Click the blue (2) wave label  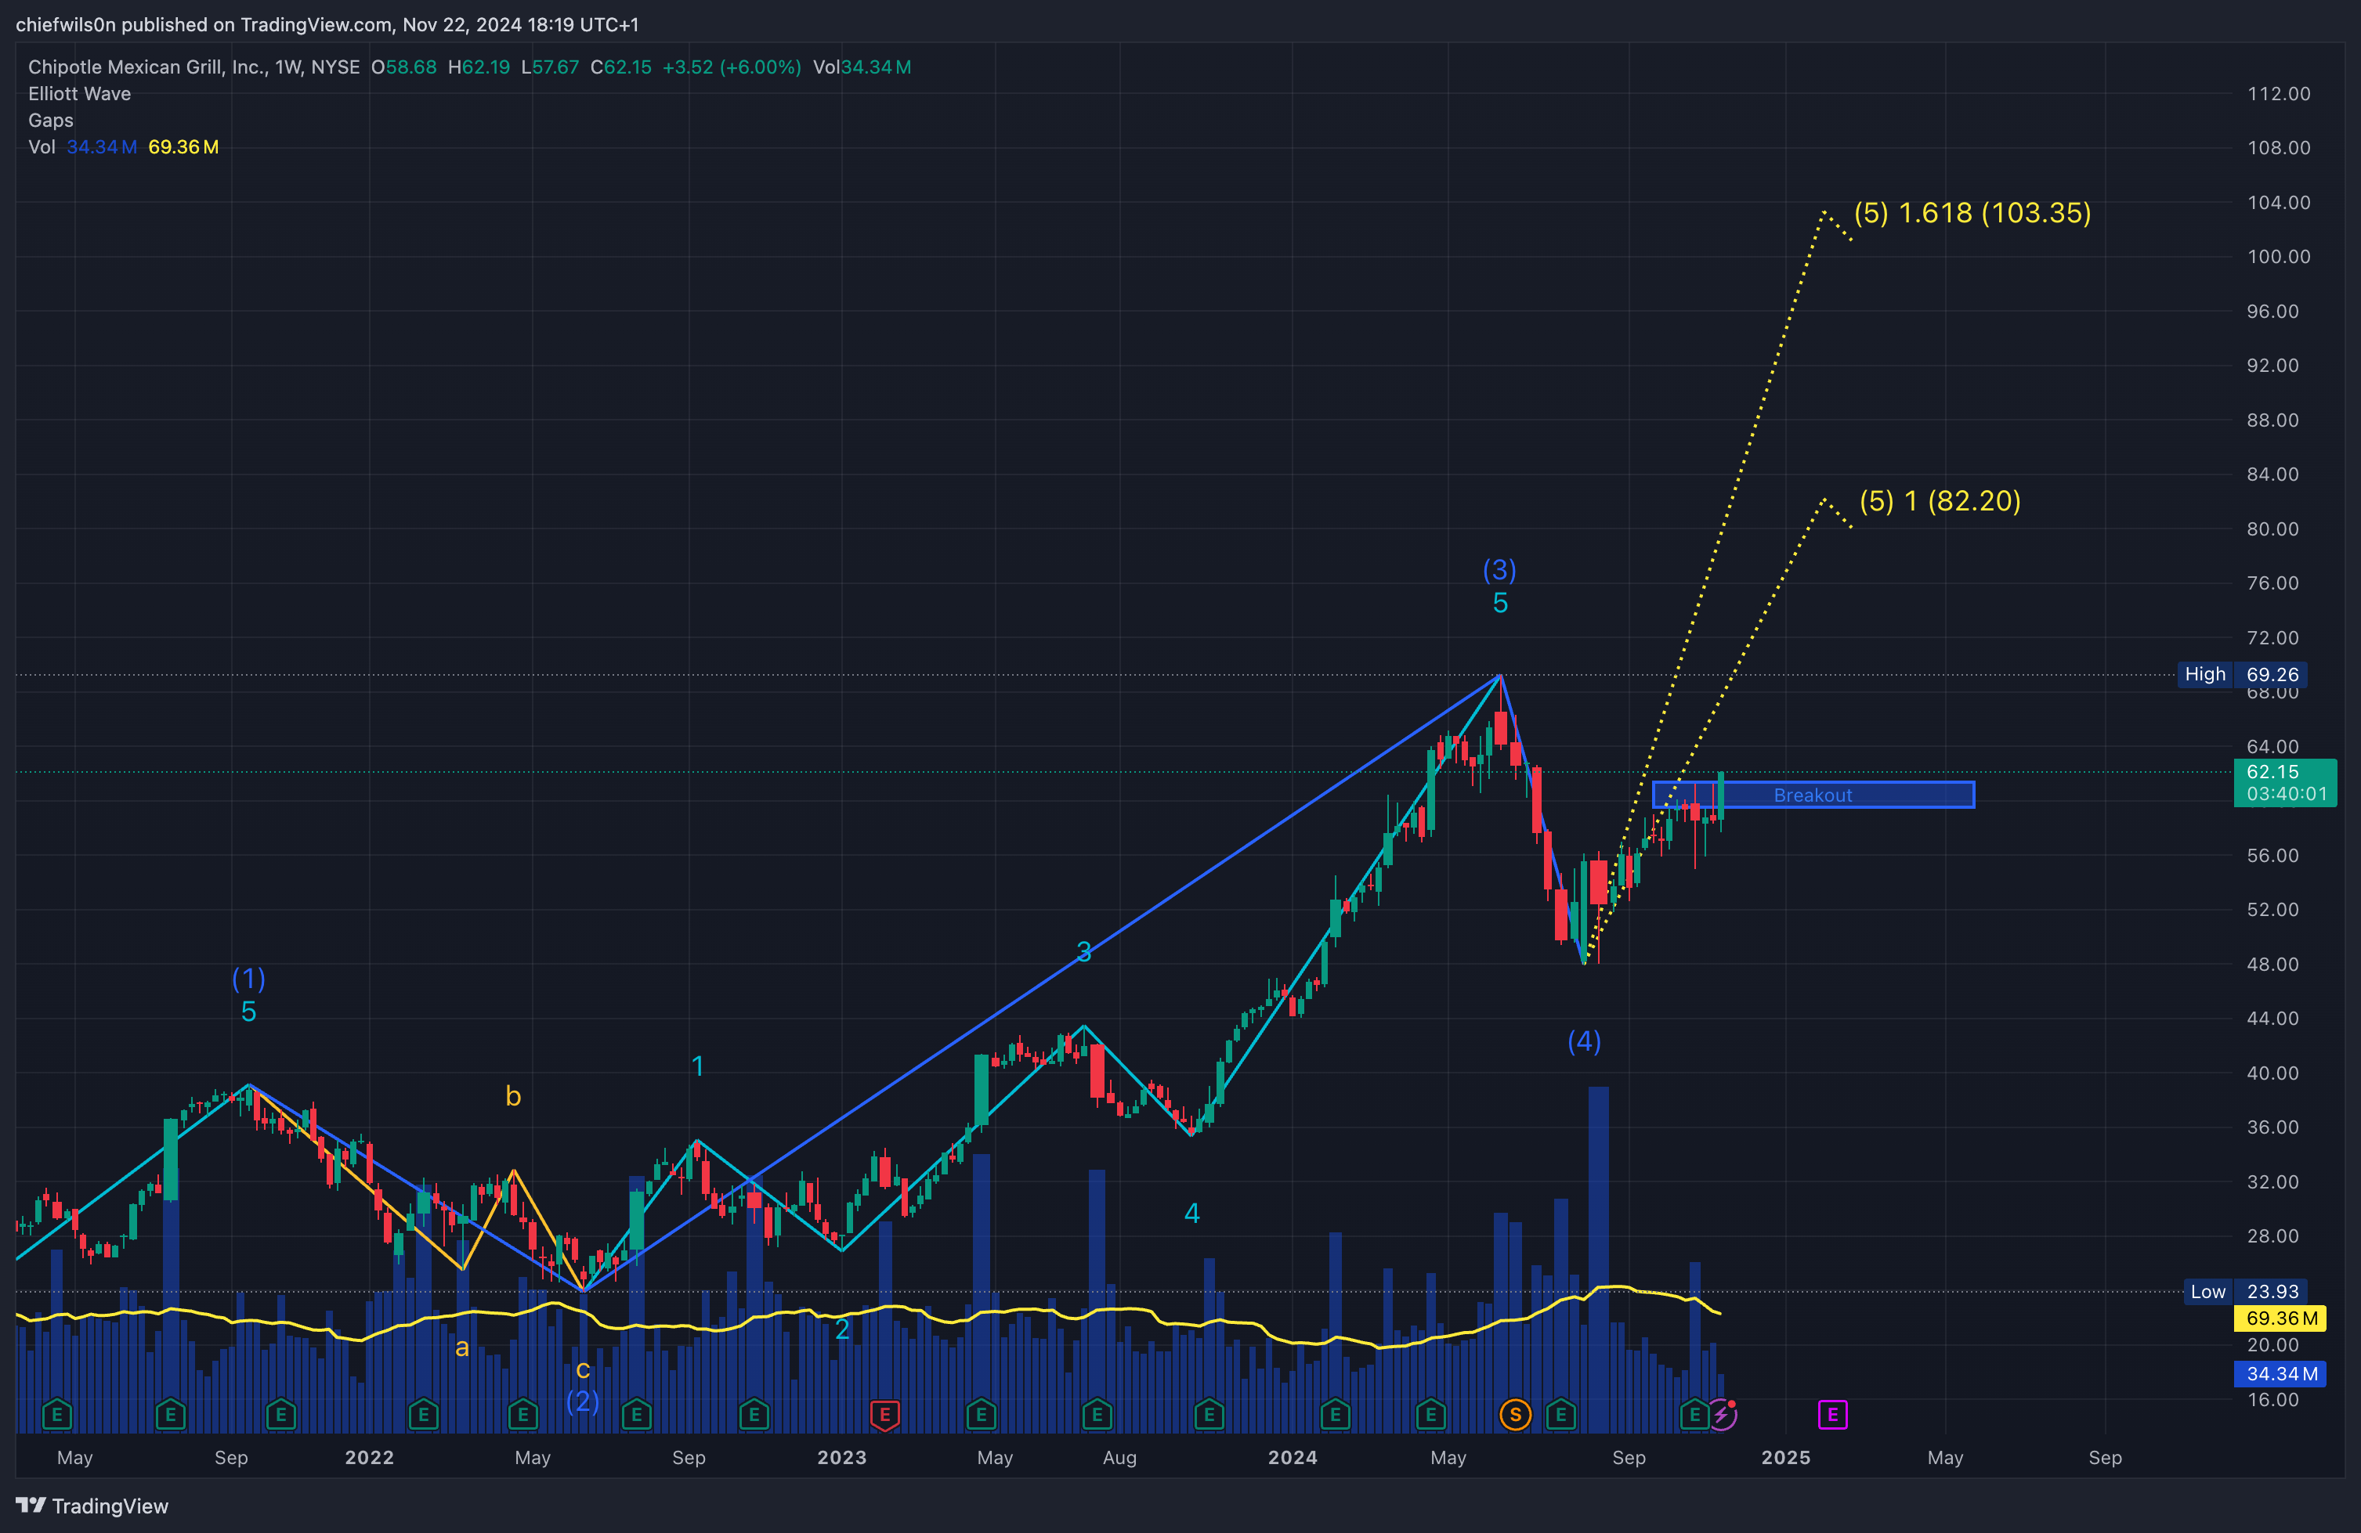582,1401
